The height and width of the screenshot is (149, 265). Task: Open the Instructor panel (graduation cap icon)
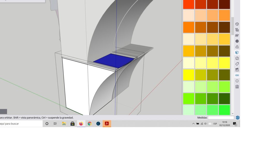[x=237, y=35]
